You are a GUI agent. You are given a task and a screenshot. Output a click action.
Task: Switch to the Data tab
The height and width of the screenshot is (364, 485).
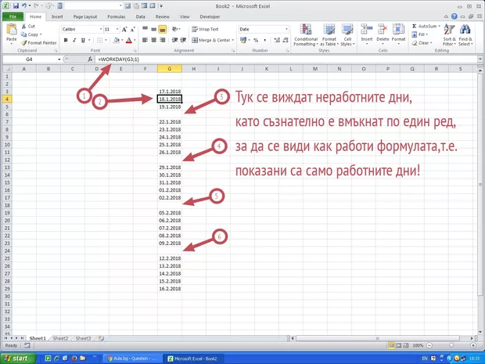pos(141,16)
